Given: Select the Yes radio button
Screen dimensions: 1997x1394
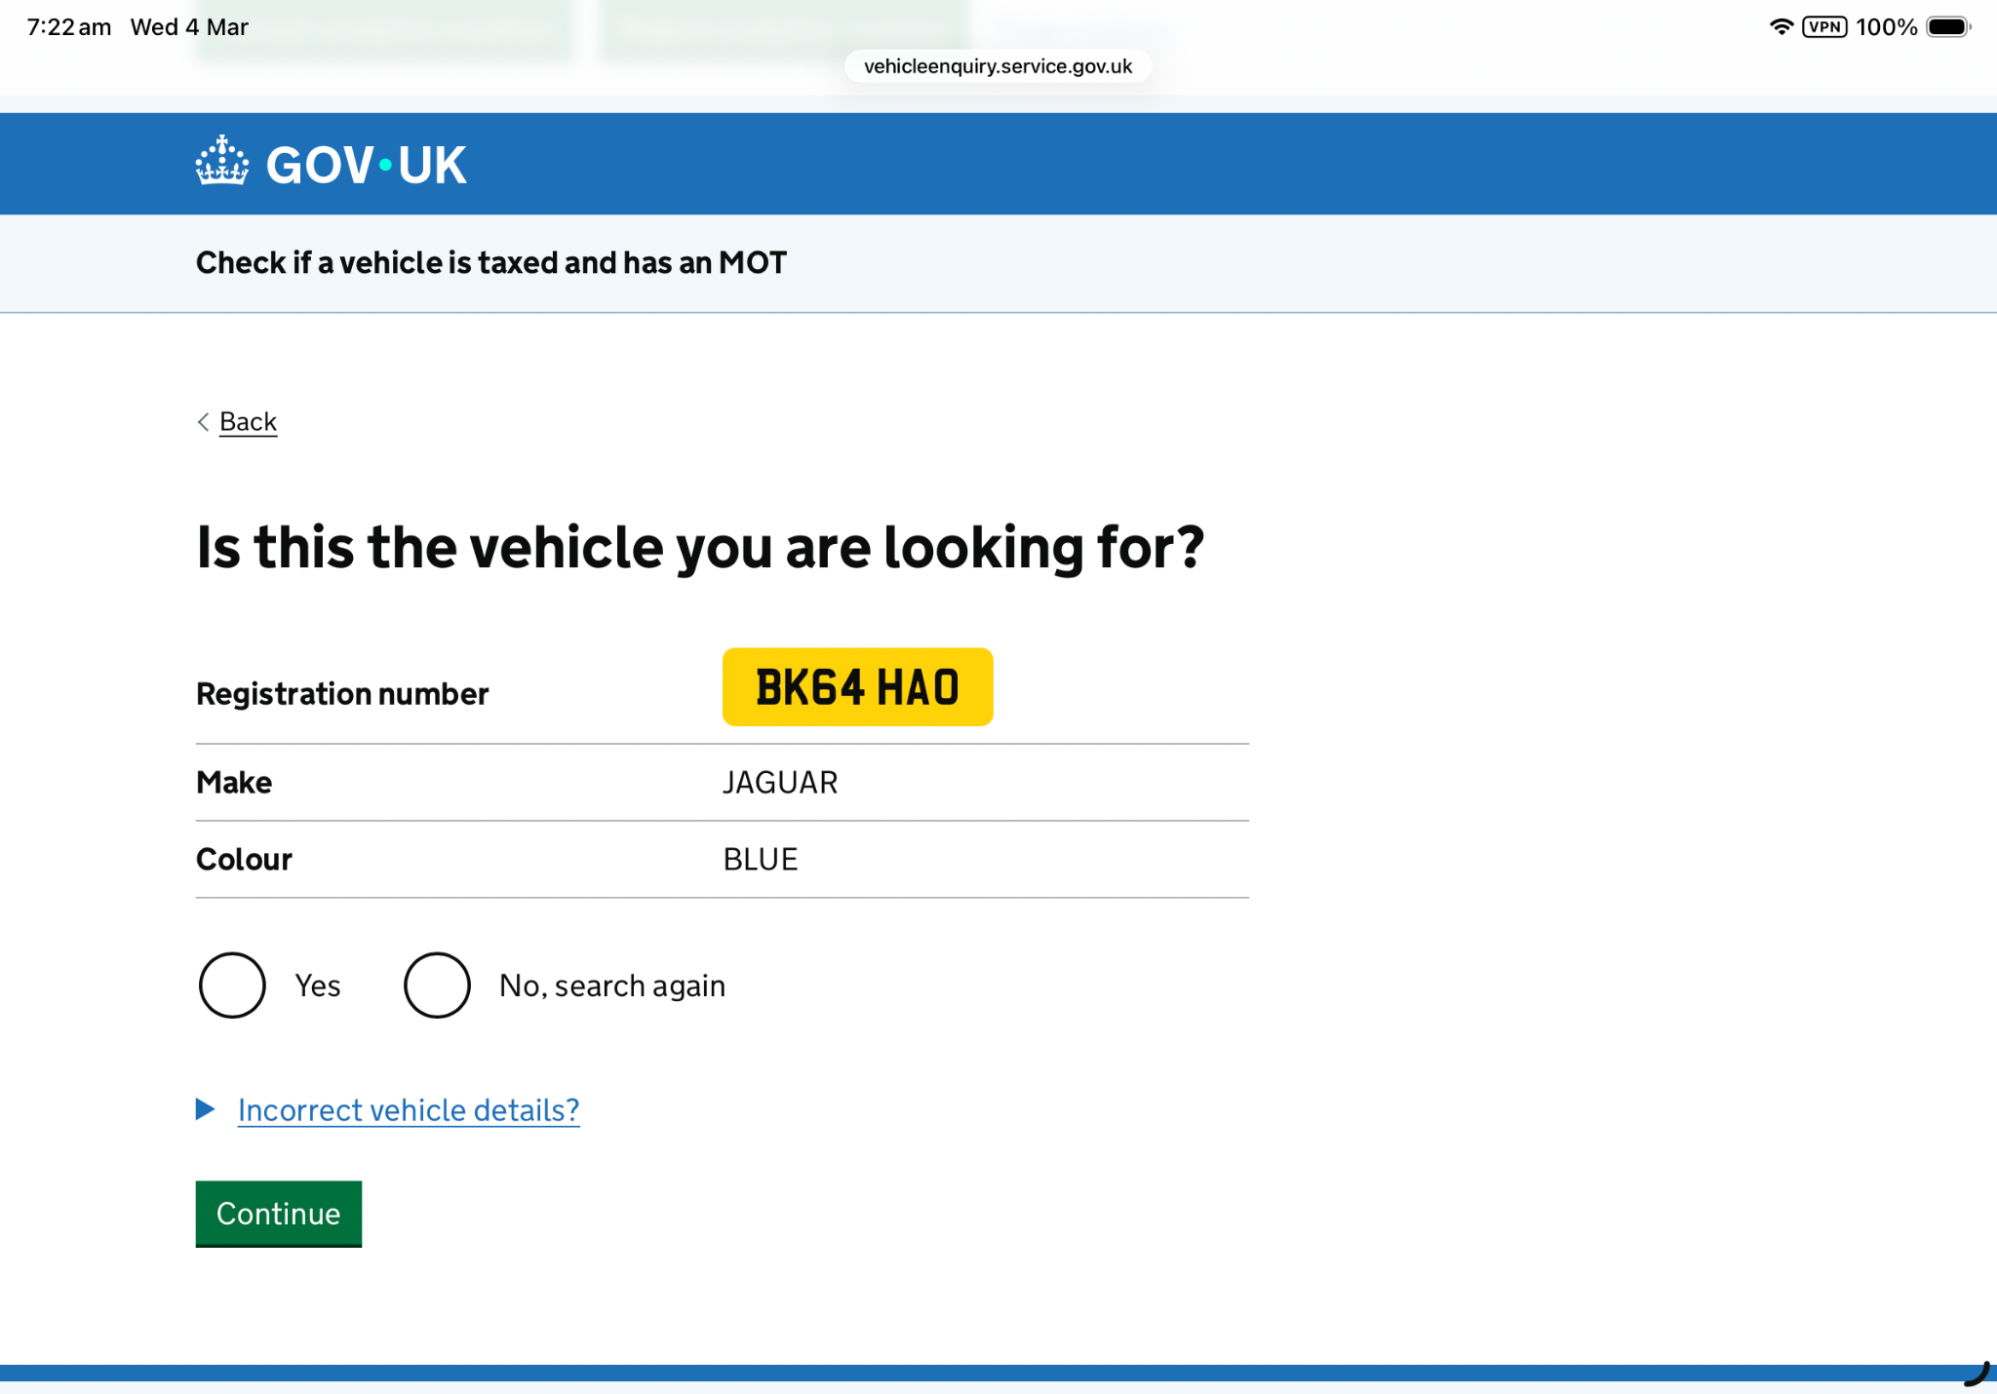Looking at the screenshot, I should [x=232, y=986].
